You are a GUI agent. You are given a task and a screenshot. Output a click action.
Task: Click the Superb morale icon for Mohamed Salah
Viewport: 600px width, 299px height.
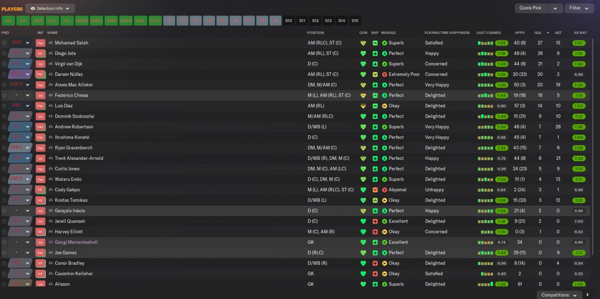pos(384,43)
